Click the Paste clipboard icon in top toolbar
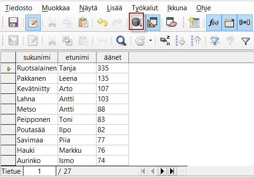The image size is (254, 177). [83, 22]
